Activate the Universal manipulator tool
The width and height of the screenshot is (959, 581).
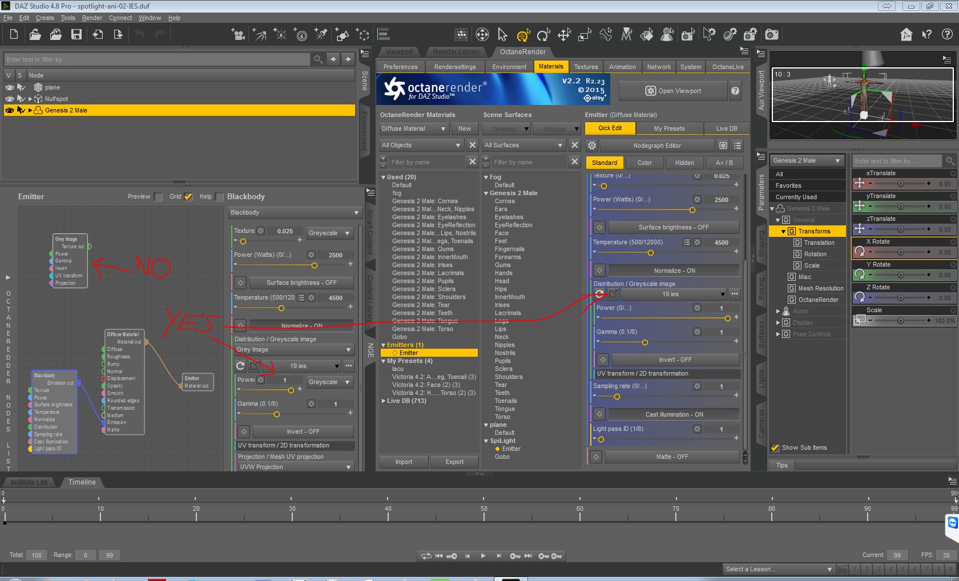click(523, 35)
